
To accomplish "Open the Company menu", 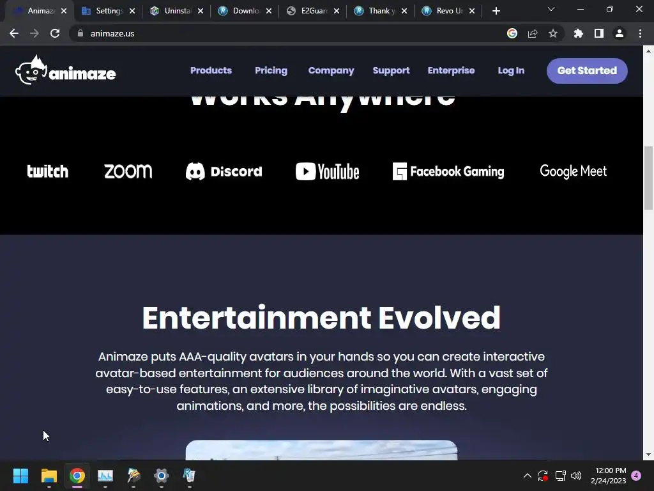I will (331, 70).
